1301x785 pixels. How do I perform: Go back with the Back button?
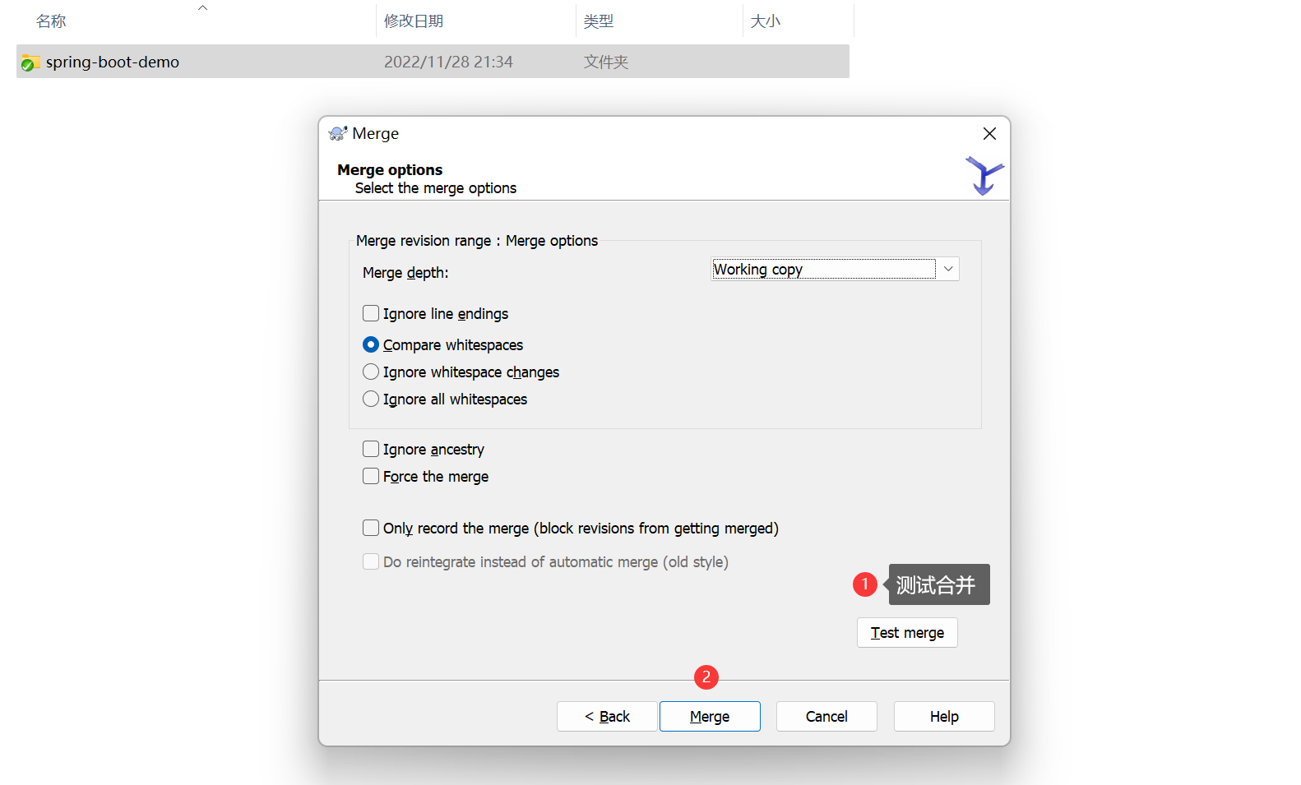pos(607,716)
